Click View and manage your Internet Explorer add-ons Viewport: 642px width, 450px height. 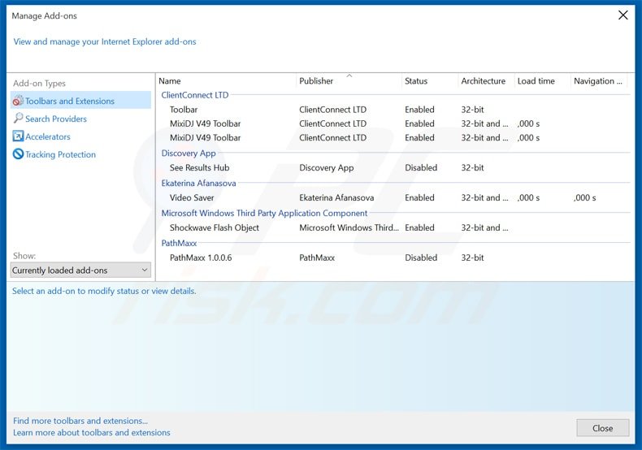105,41
